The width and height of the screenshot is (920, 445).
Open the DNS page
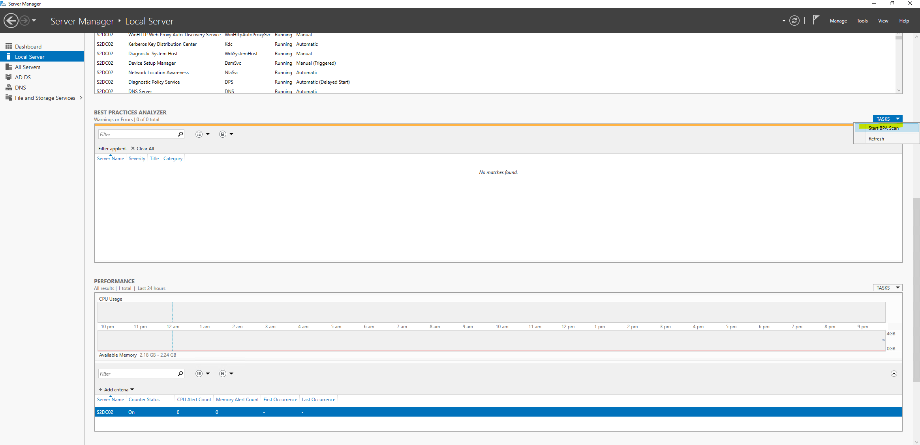coord(21,88)
